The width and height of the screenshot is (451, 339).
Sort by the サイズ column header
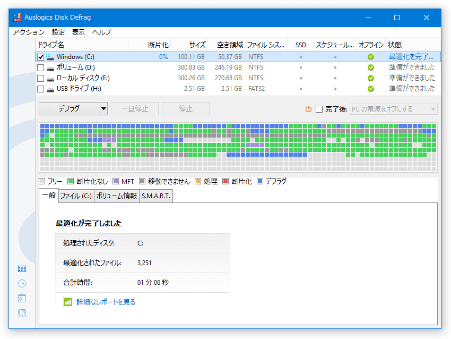(x=189, y=45)
